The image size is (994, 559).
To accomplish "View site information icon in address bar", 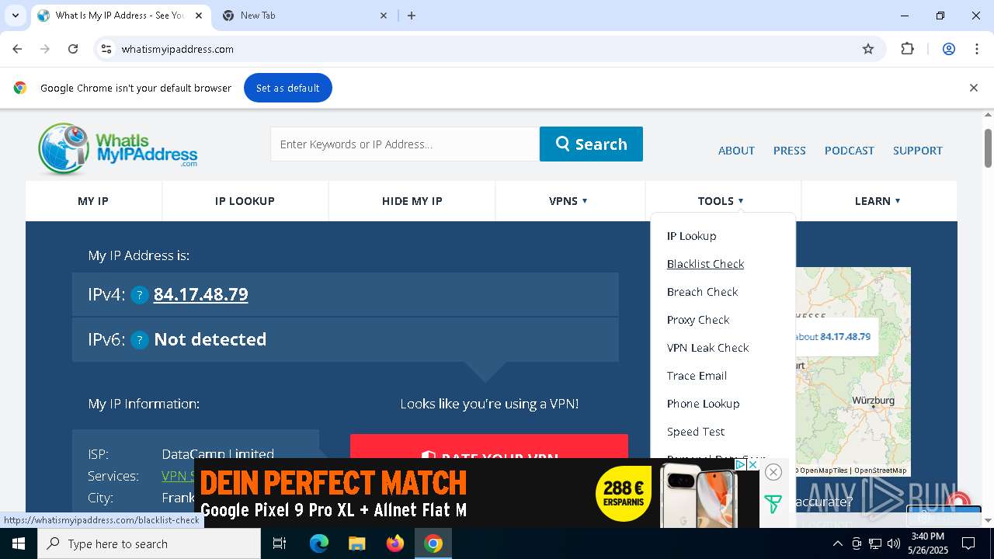I will (x=107, y=49).
